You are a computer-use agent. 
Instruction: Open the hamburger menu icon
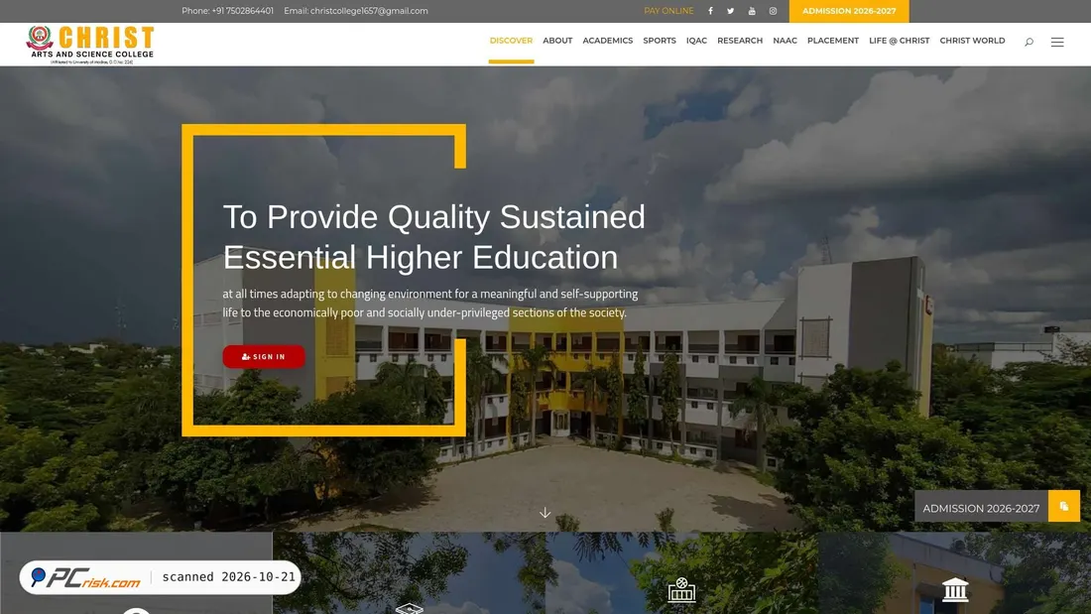(x=1057, y=42)
